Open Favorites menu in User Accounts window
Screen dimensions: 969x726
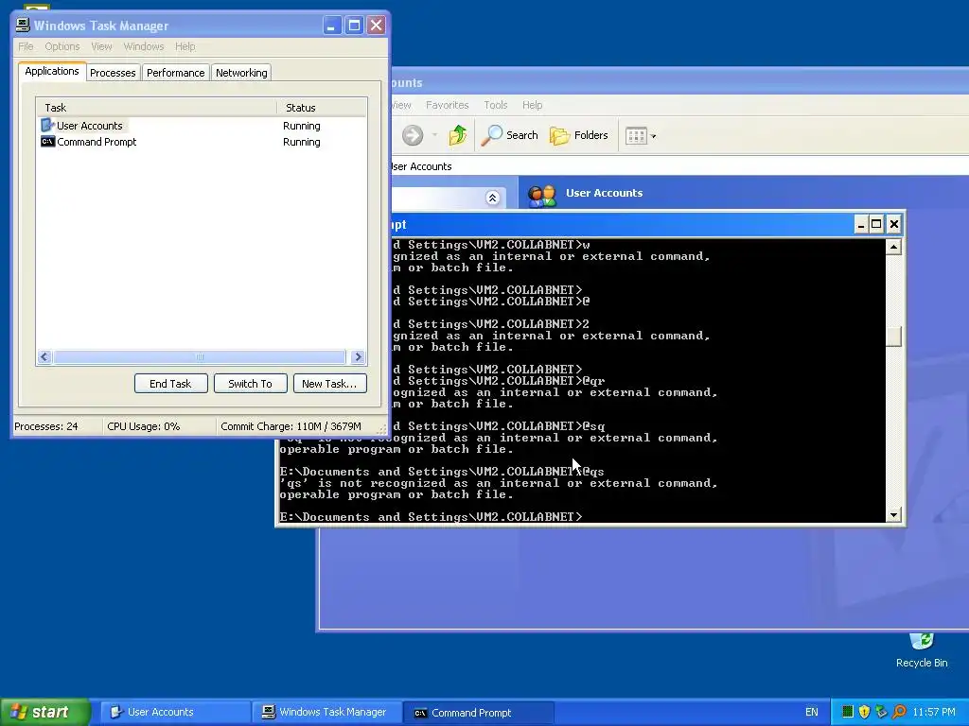click(x=447, y=105)
